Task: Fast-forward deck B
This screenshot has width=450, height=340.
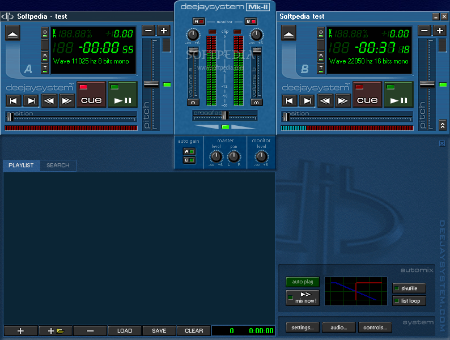Action: coord(342,101)
